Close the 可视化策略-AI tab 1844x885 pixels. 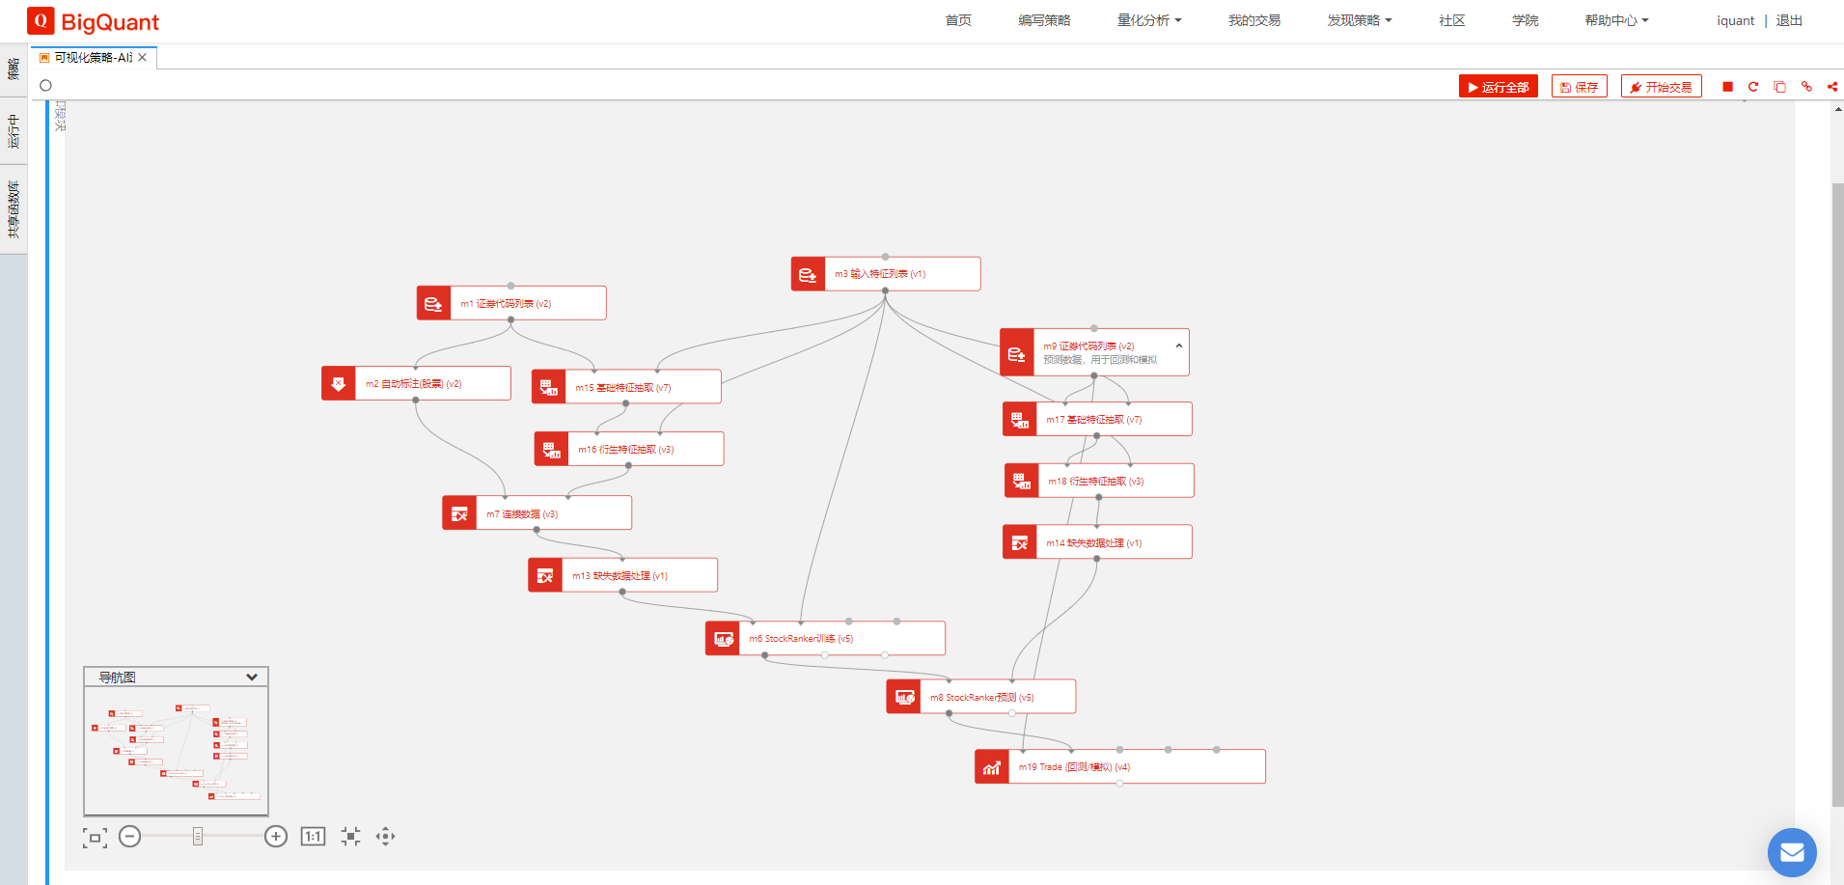coord(143,58)
